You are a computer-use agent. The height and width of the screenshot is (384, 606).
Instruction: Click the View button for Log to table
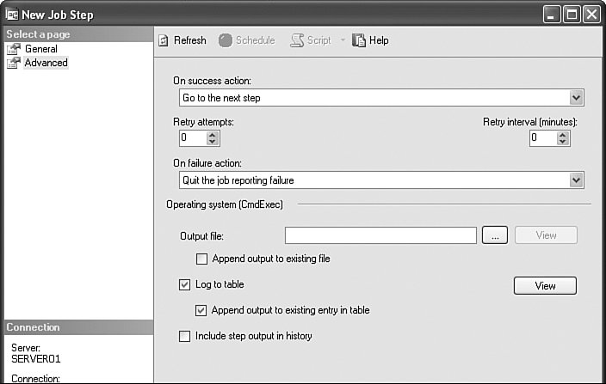coord(545,286)
